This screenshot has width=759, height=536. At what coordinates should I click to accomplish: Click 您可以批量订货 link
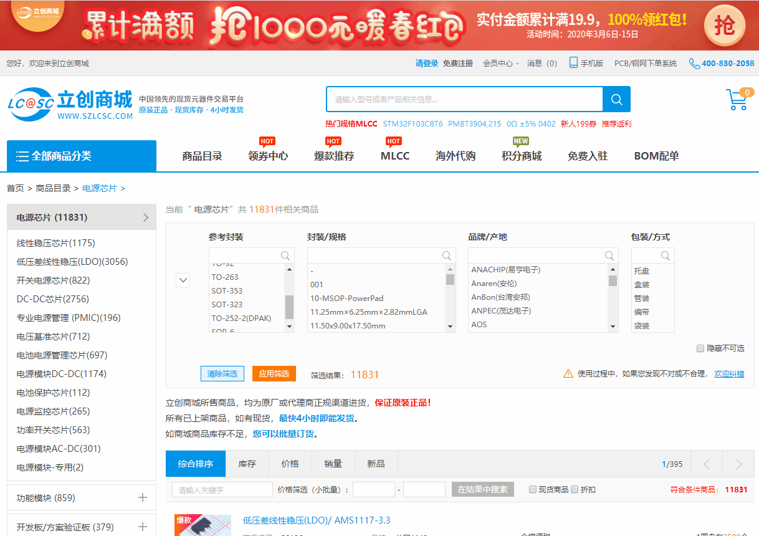click(x=284, y=434)
